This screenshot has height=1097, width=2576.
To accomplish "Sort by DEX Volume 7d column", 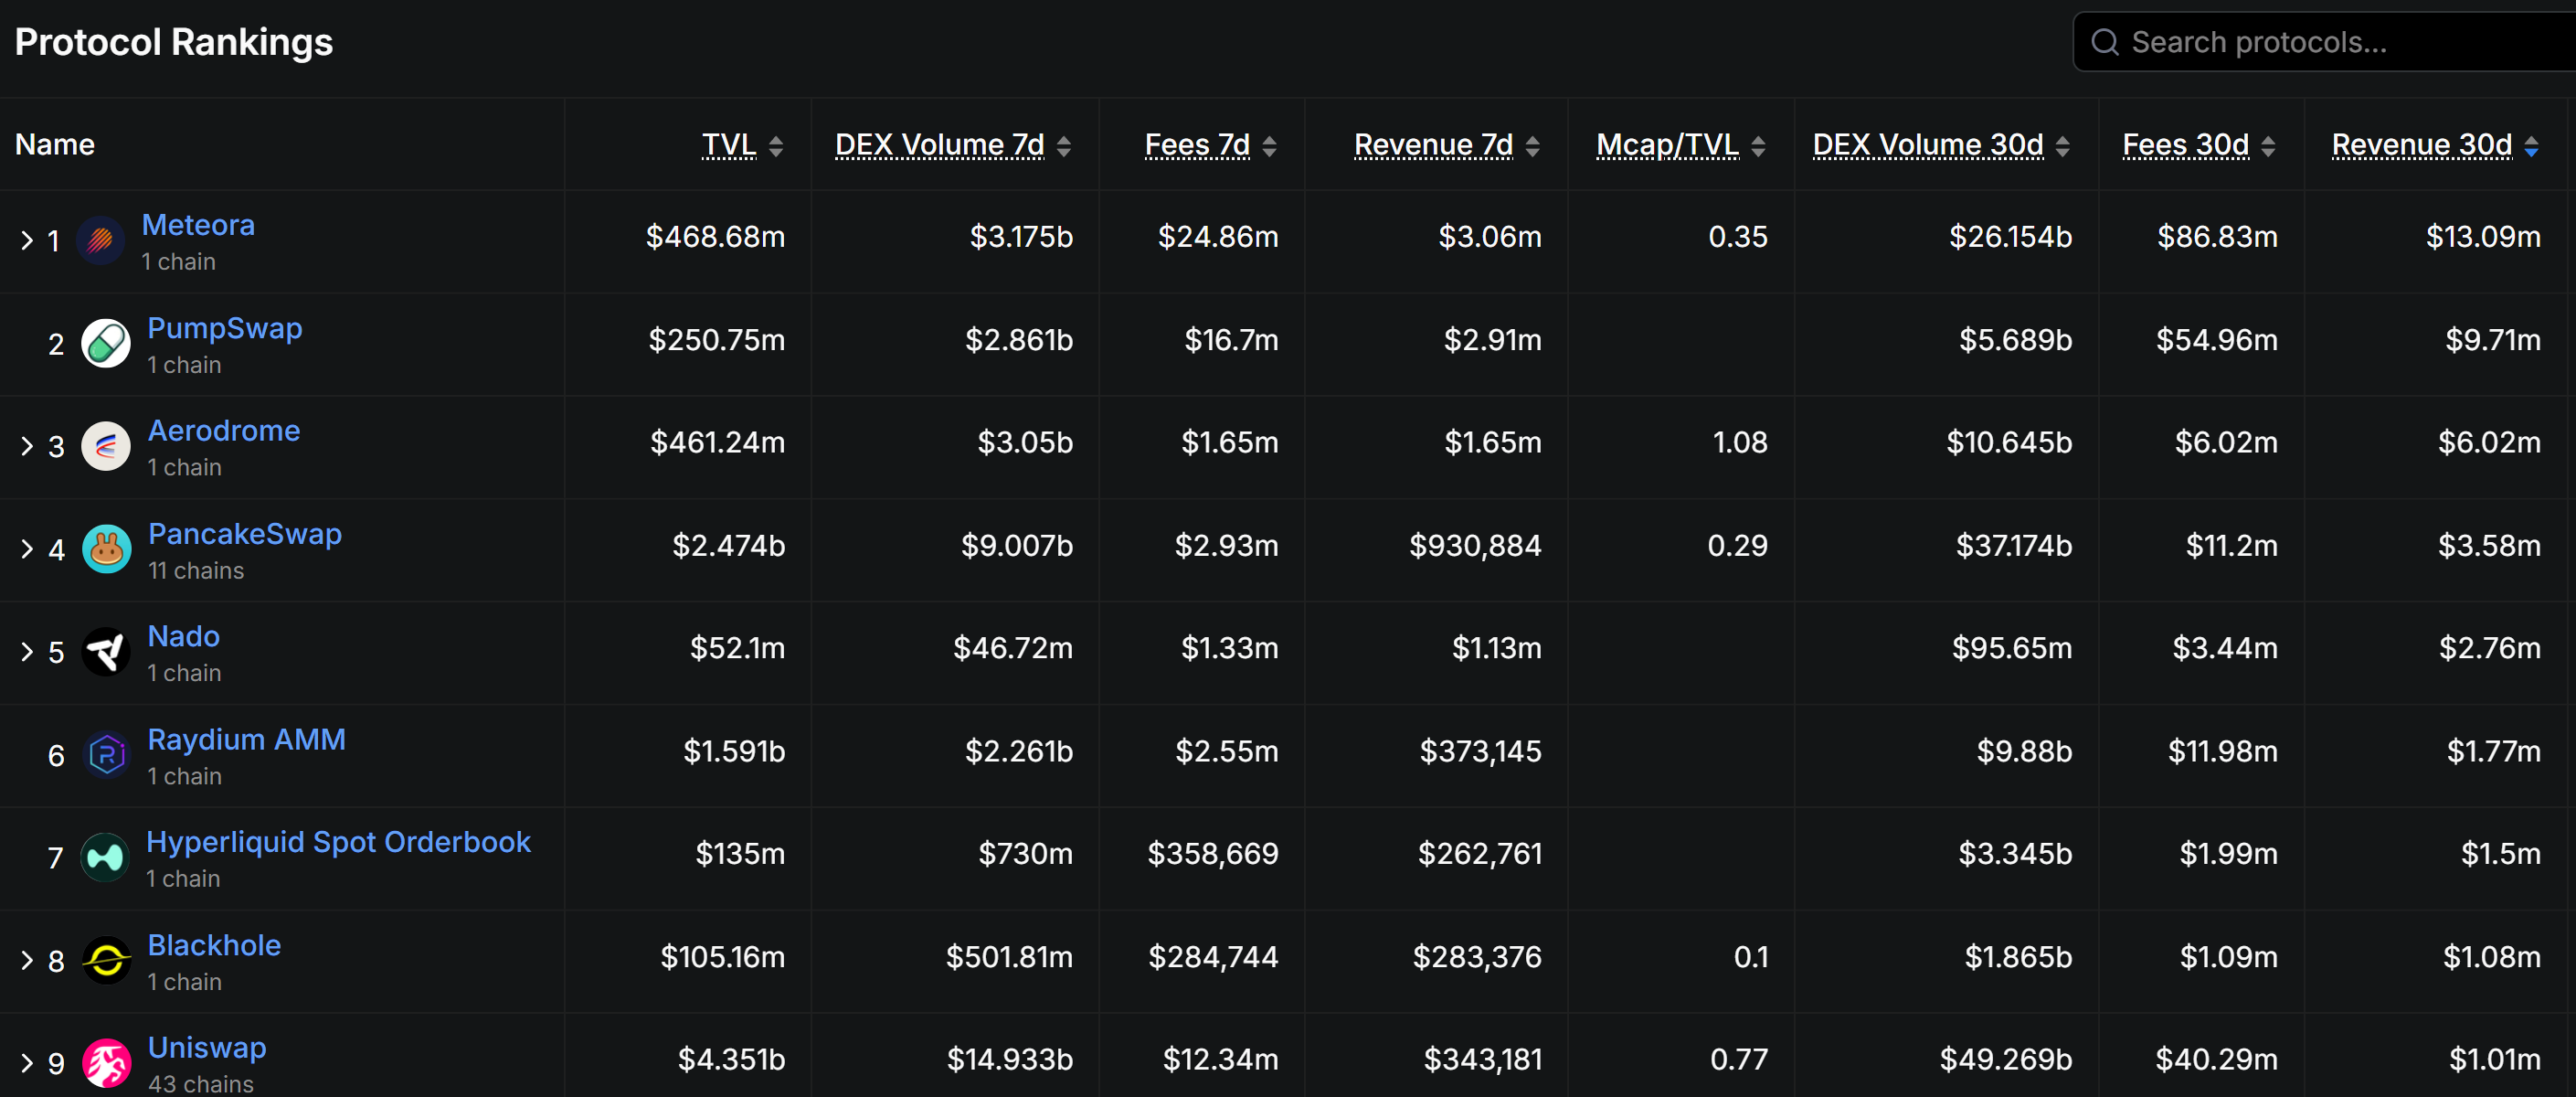I will coord(952,146).
